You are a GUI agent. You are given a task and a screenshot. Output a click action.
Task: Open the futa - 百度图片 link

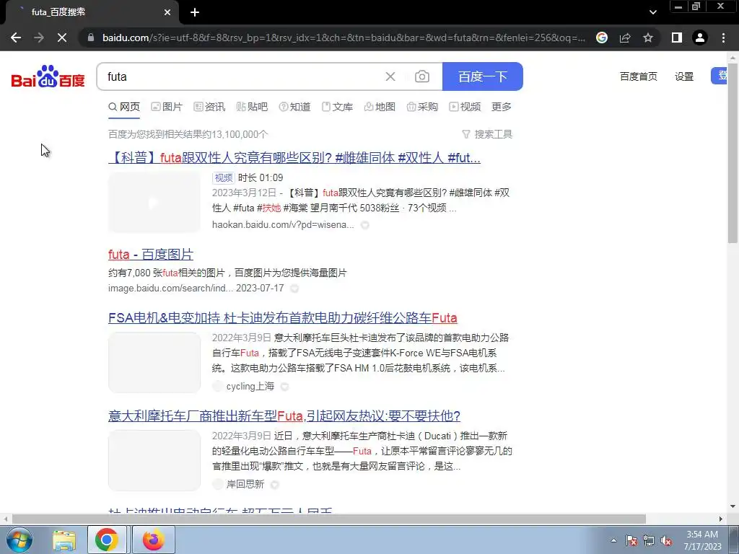point(151,255)
